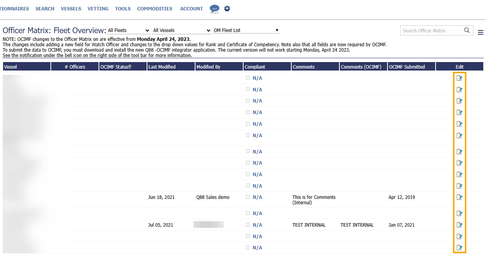486x259 pixels.
Task: Expand the All Vessels dropdown
Action: (182, 30)
